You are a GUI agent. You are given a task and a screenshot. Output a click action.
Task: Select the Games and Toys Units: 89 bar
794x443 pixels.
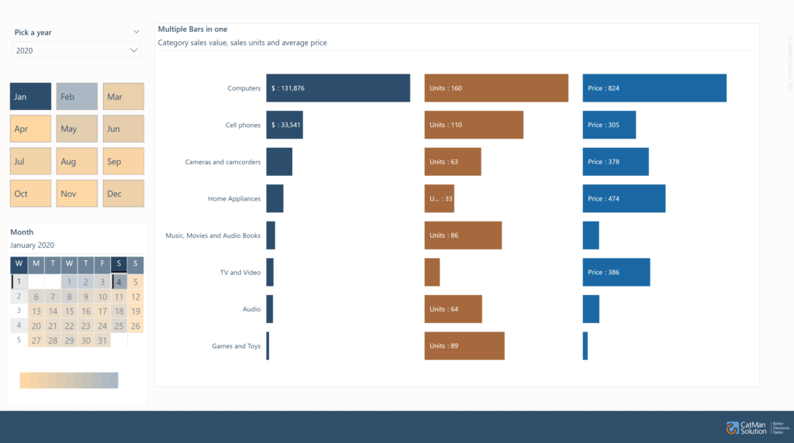pyautogui.click(x=464, y=346)
